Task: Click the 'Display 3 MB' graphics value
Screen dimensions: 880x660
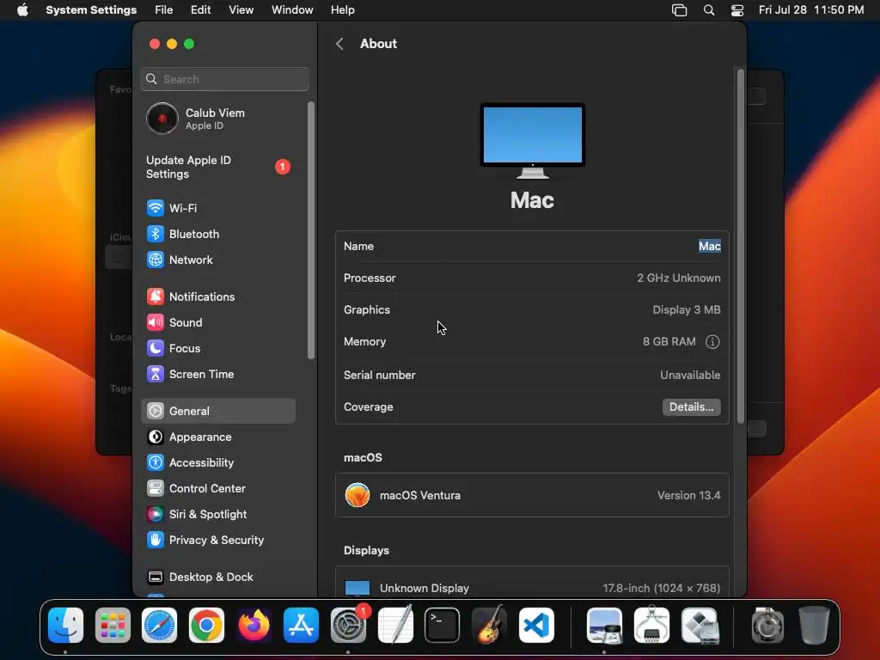Action: click(x=687, y=309)
